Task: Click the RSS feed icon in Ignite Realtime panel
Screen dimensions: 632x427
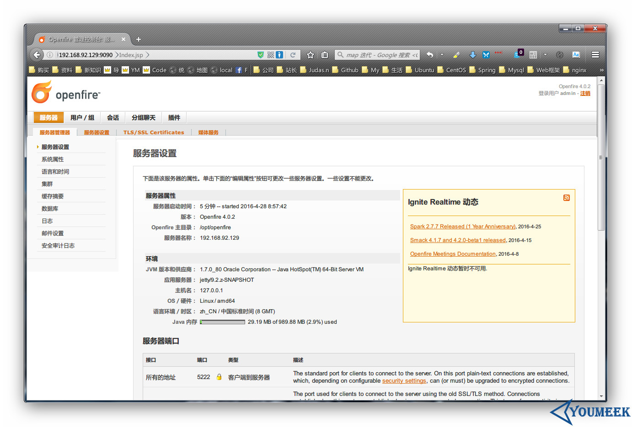Action: 566,198
